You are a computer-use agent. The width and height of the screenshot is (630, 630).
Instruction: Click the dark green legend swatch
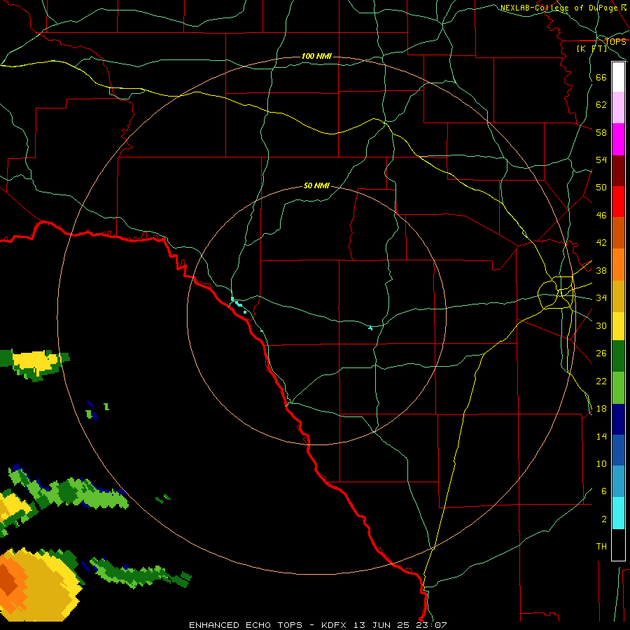click(x=618, y=356)
